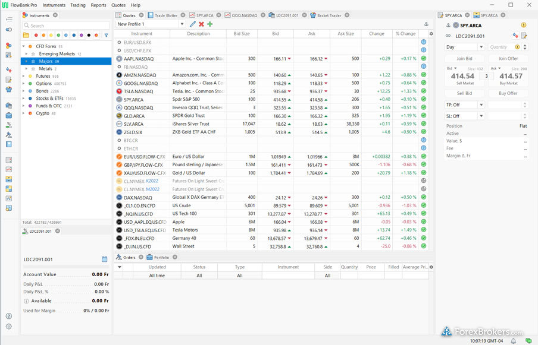The width and height of the screenshot is (538, 345).
Task: Click the green connection icon in the status bar
Action: (528, 341)
